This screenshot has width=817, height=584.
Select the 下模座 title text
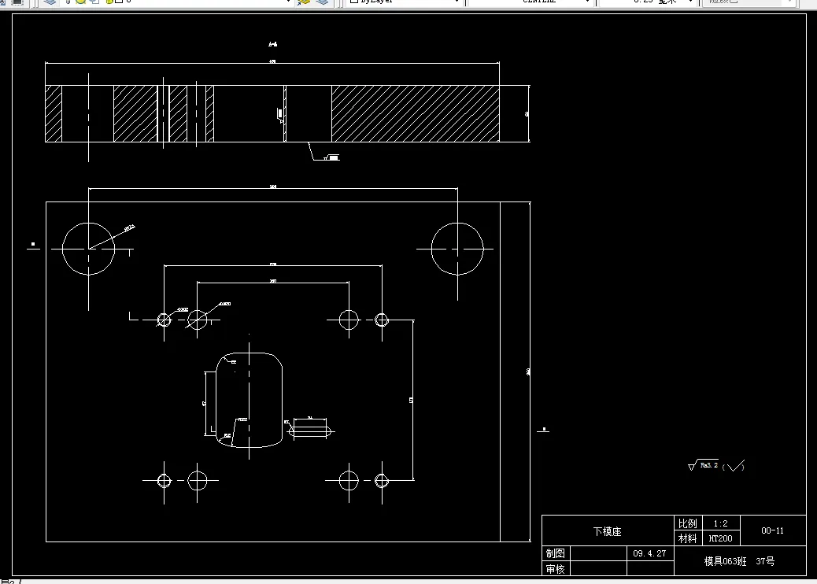click(x=607, y=531)
